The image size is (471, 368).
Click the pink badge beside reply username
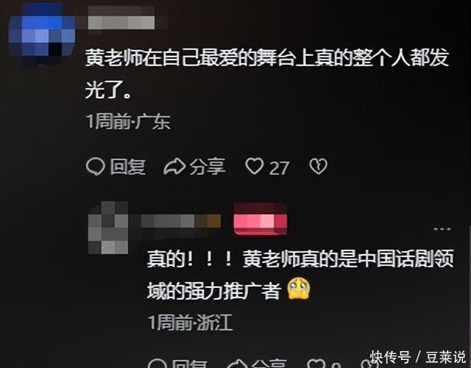pyautogui.click(x=261, y=220)
